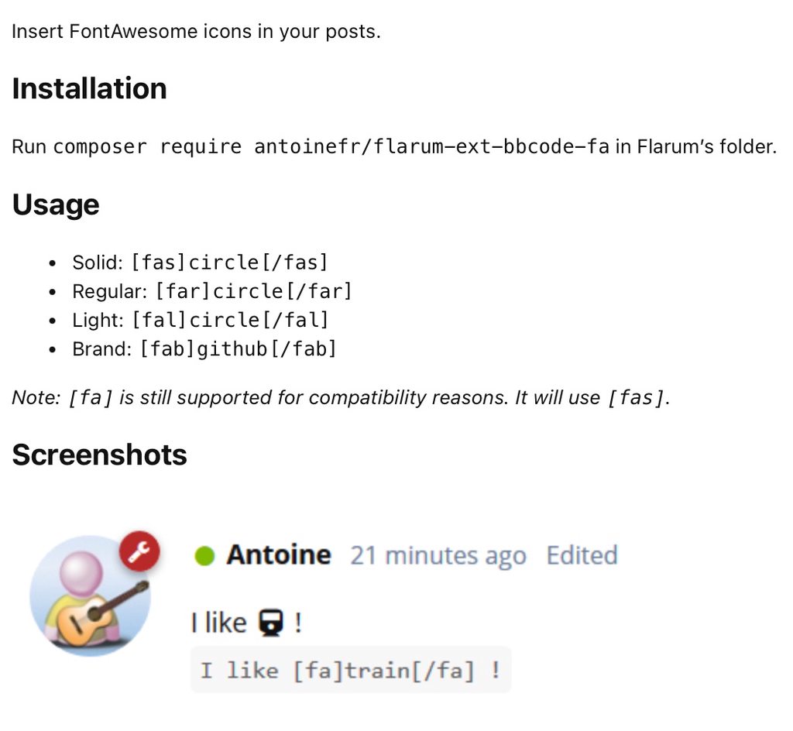Click the composer require command text
Screen dimensions: 793x731
tap(331, 146)
